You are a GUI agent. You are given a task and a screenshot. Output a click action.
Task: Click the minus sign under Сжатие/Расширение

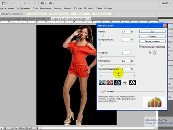(101, 75)
